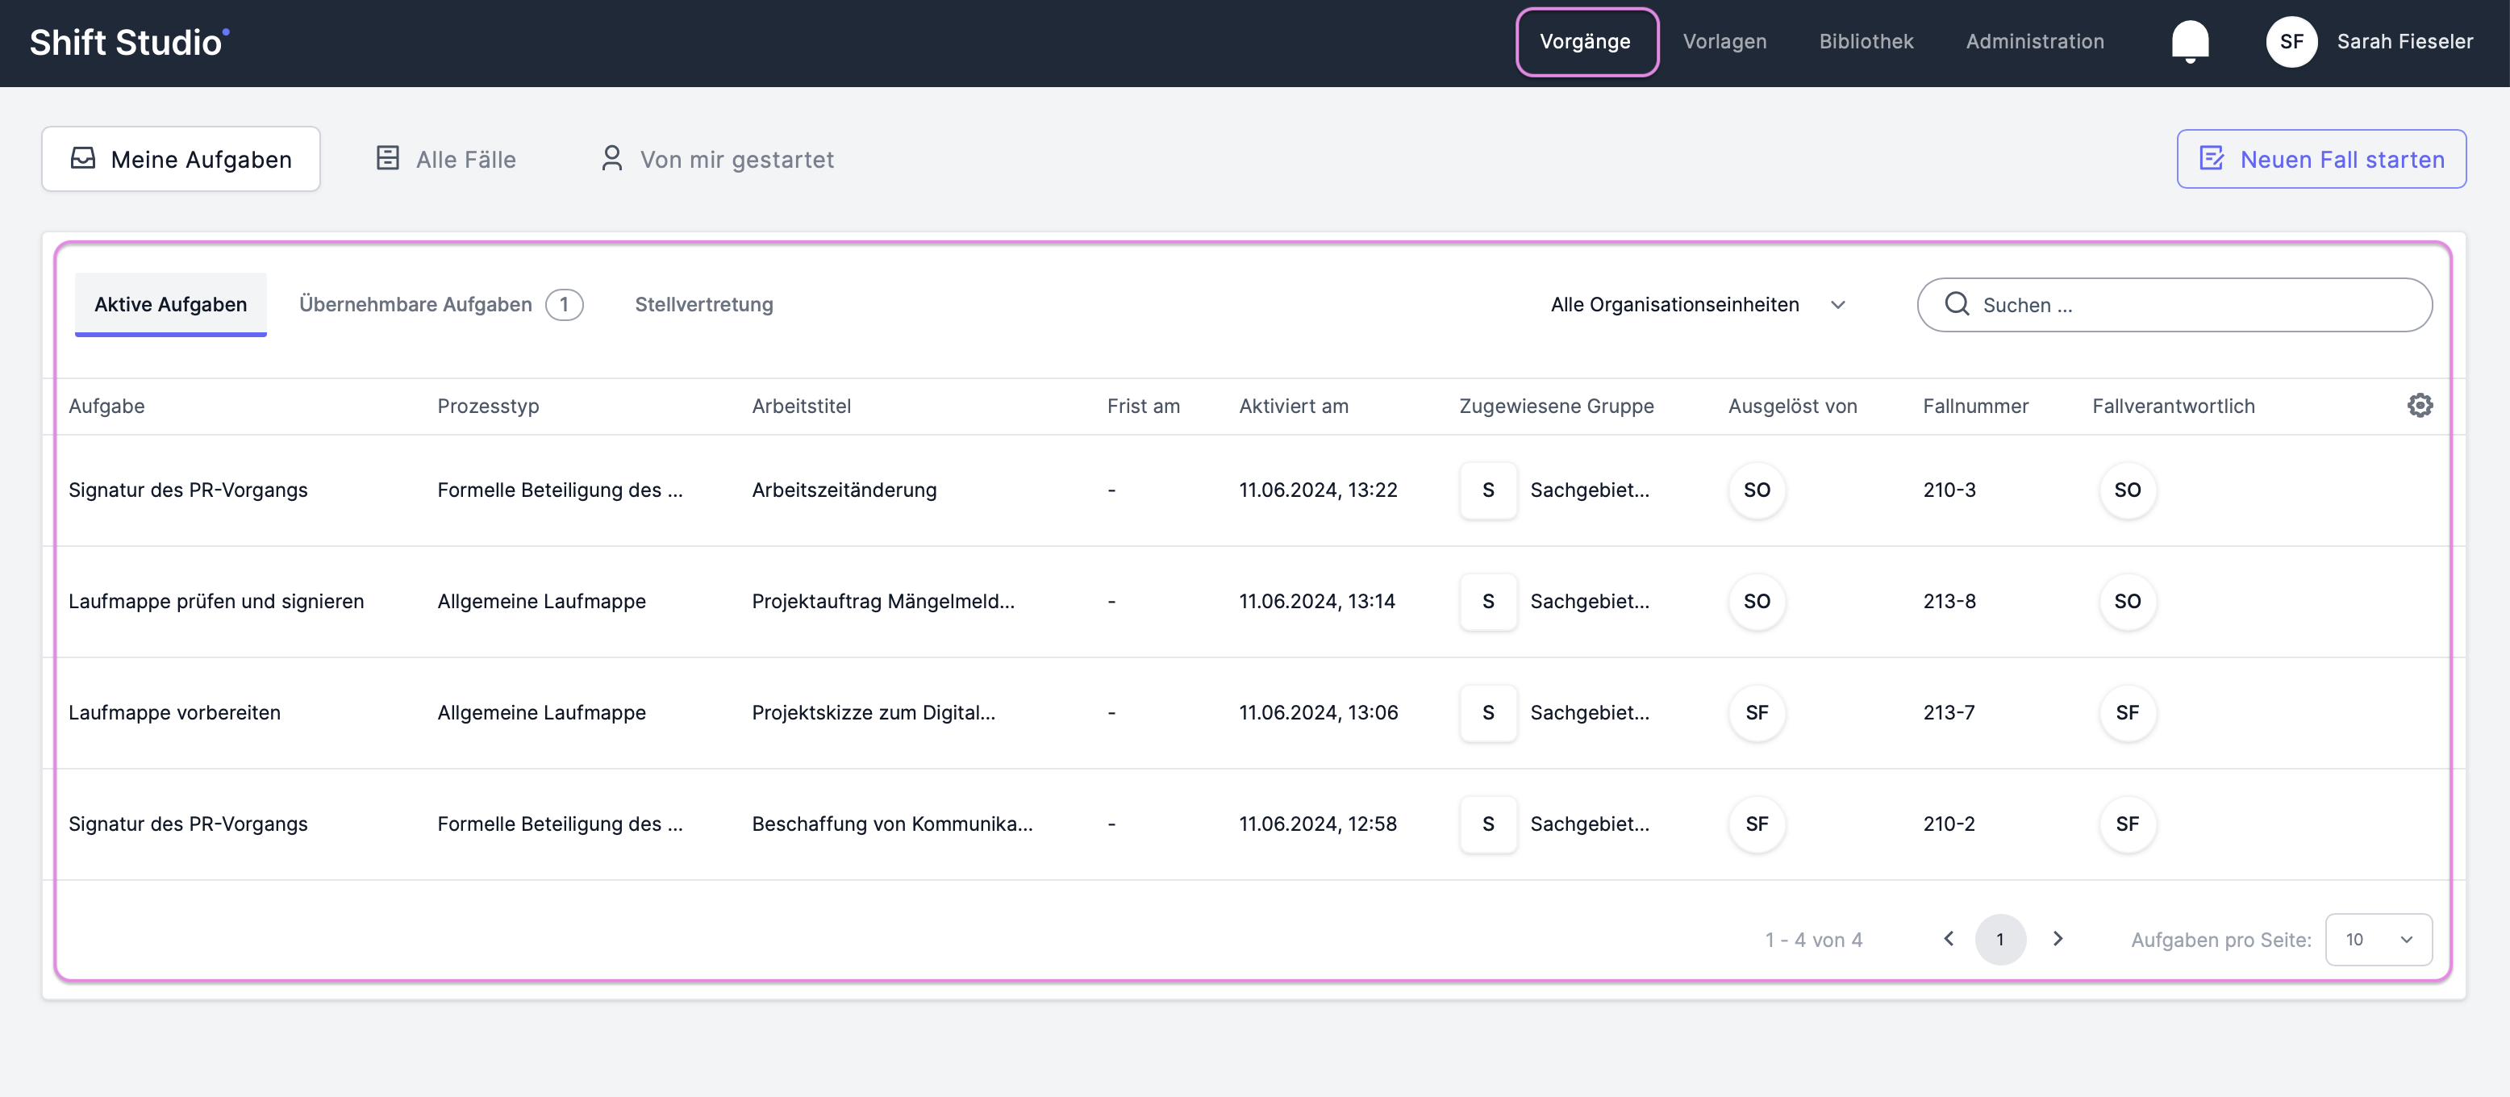Click Ausgelöst von SF avatar in row 213-7
Screen dimensions: 2510x1097
point(1757,712)
